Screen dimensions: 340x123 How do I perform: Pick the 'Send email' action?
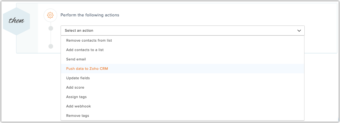(76, 59)
